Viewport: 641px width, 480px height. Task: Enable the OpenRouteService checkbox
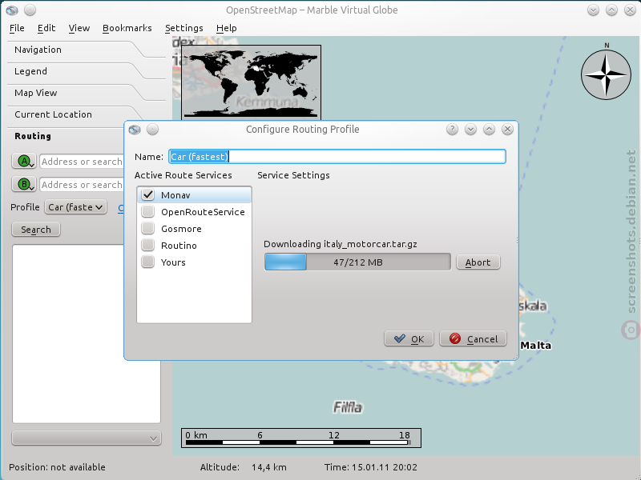click(x=148, y=211)
